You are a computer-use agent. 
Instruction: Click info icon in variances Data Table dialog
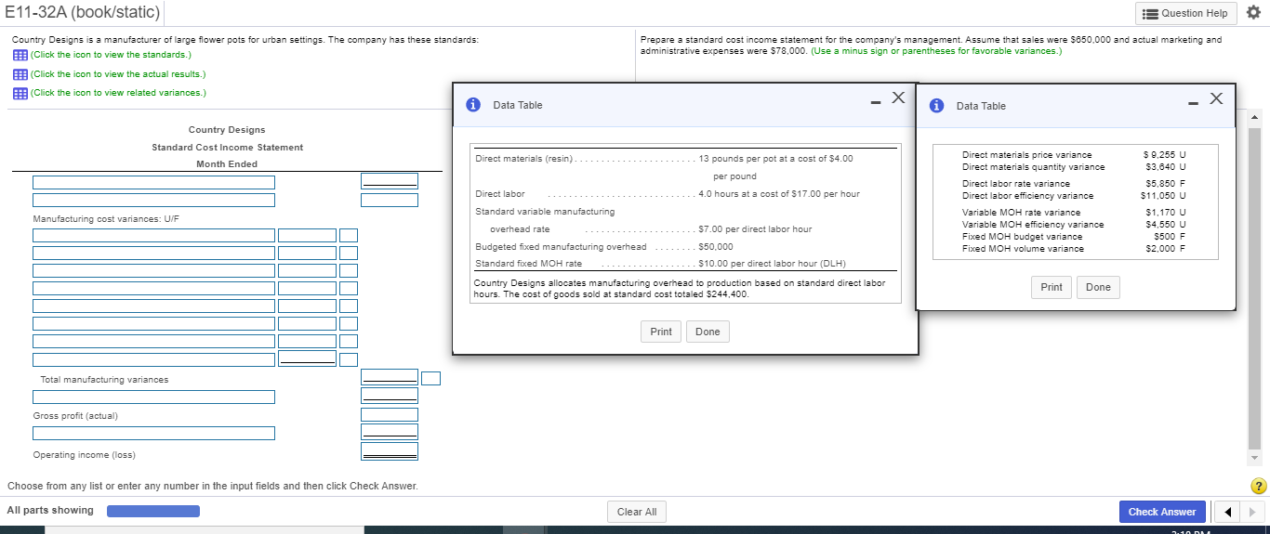point(938,106)
